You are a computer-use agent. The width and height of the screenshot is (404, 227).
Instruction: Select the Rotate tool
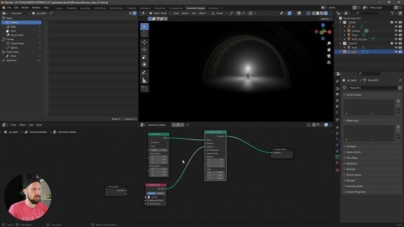pyautogui.click(x=145, y=49)
